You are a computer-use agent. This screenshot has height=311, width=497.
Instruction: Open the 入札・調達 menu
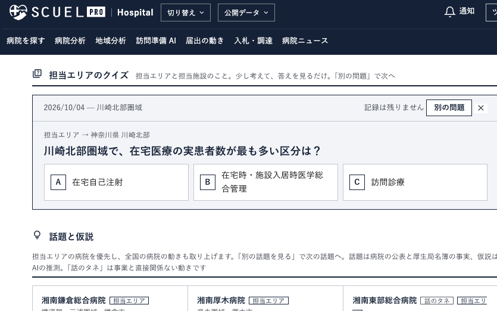[x=253, y=41]
